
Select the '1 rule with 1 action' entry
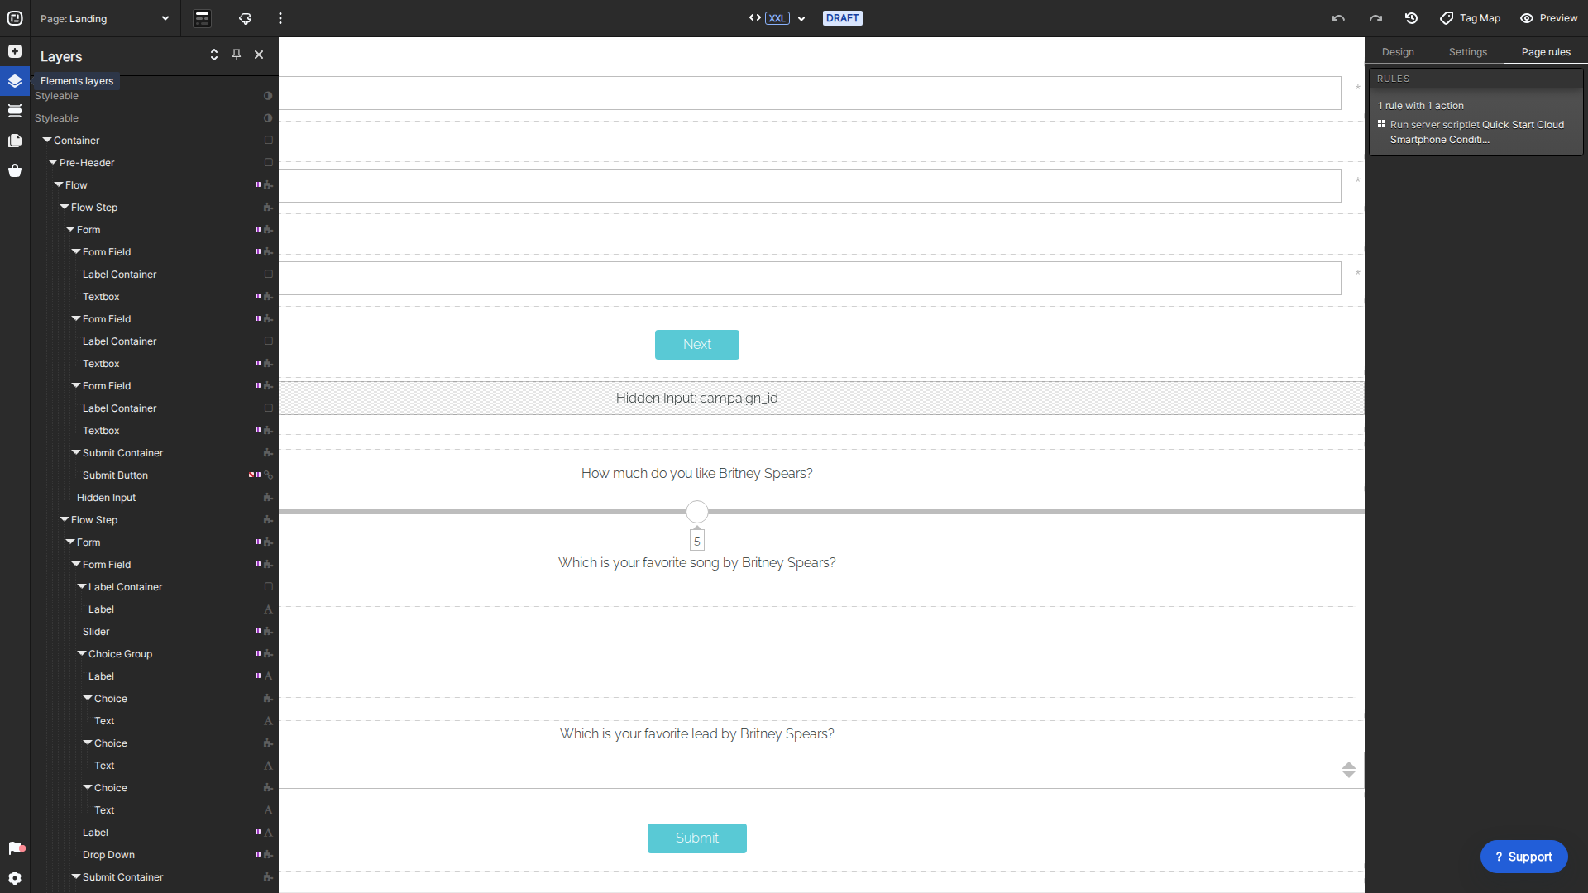[x=1421, y=106]
